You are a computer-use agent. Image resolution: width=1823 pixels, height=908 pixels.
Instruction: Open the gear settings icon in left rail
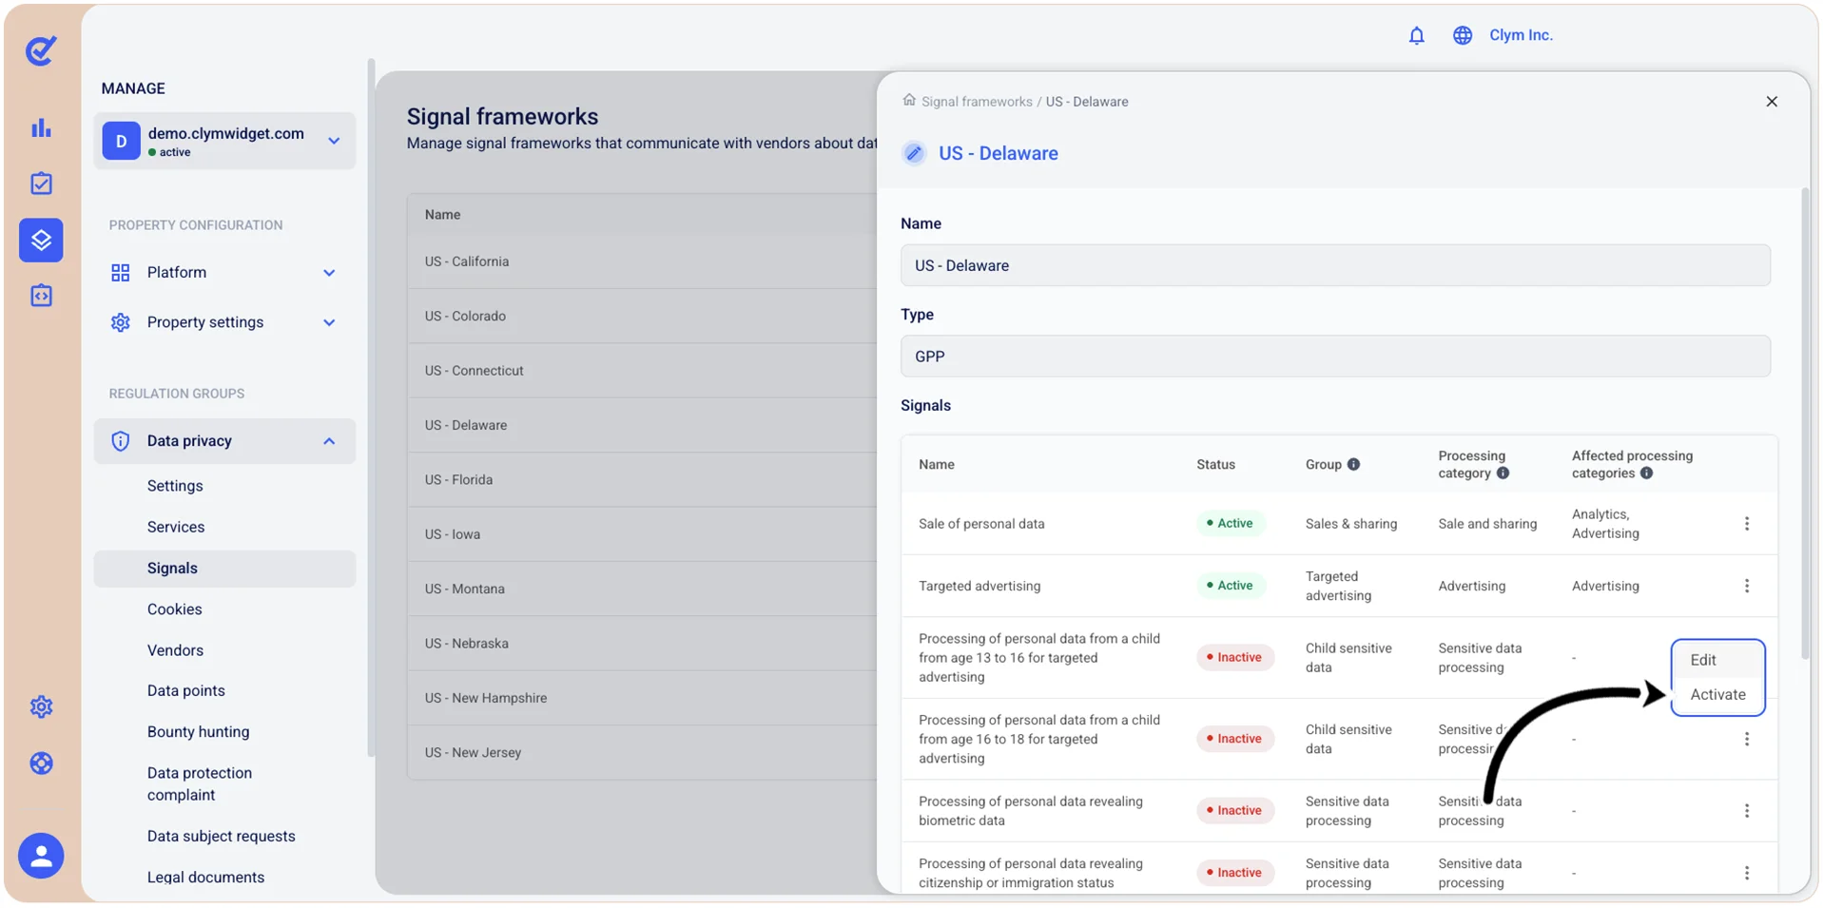pyautogui.click(x=41, y=706)
